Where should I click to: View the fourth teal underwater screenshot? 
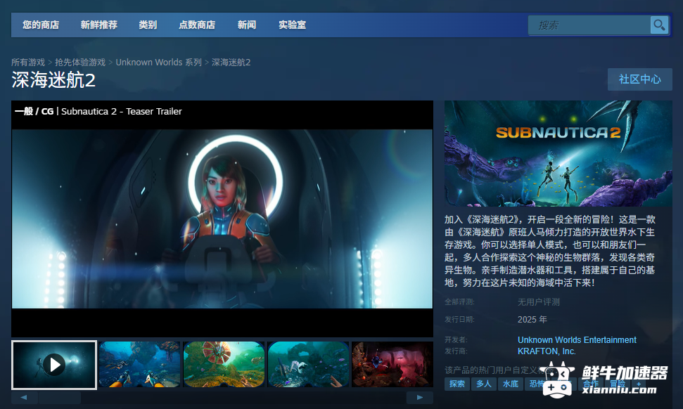pos(308,365)
